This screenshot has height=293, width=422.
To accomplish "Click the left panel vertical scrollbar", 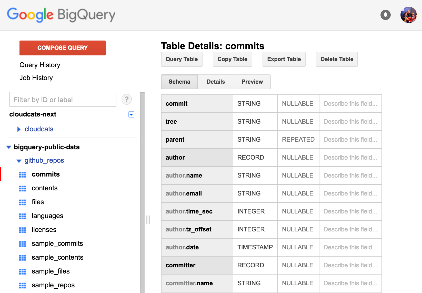I will 142,192.
